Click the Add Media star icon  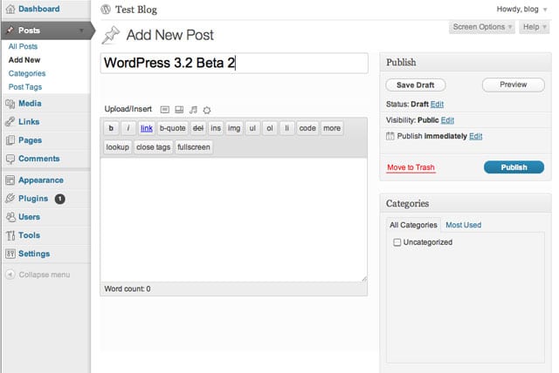[207, 110]
